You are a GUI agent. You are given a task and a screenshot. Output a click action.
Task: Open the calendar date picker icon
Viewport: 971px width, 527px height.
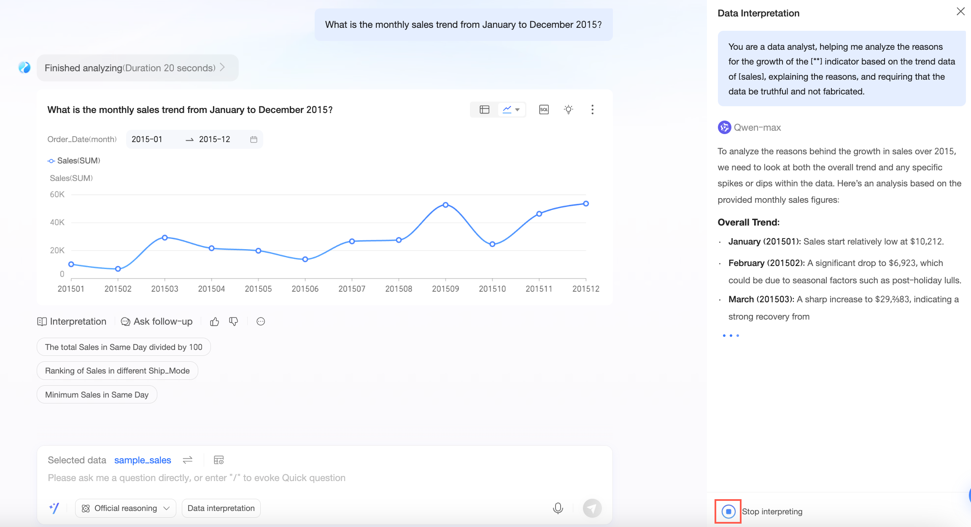point(254,140)
